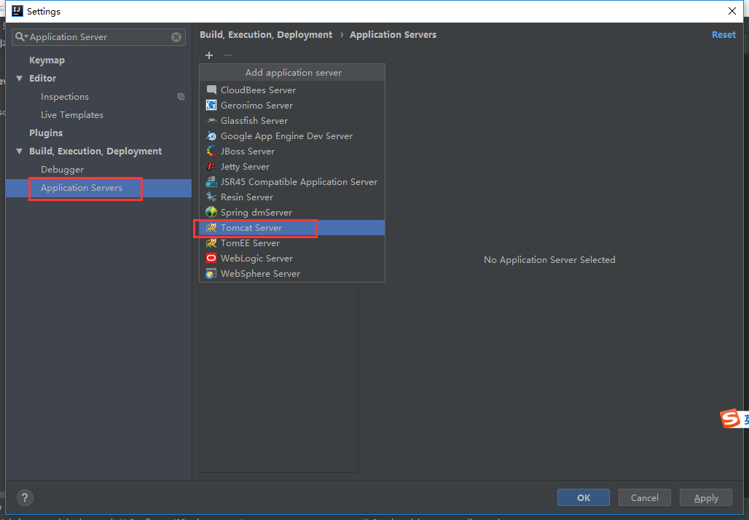749x520 pixels.
Task: Click the Spring dmServer icon
Action: tap(211, 212)
